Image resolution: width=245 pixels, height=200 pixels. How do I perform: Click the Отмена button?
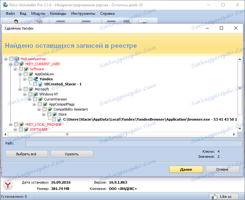222,169
